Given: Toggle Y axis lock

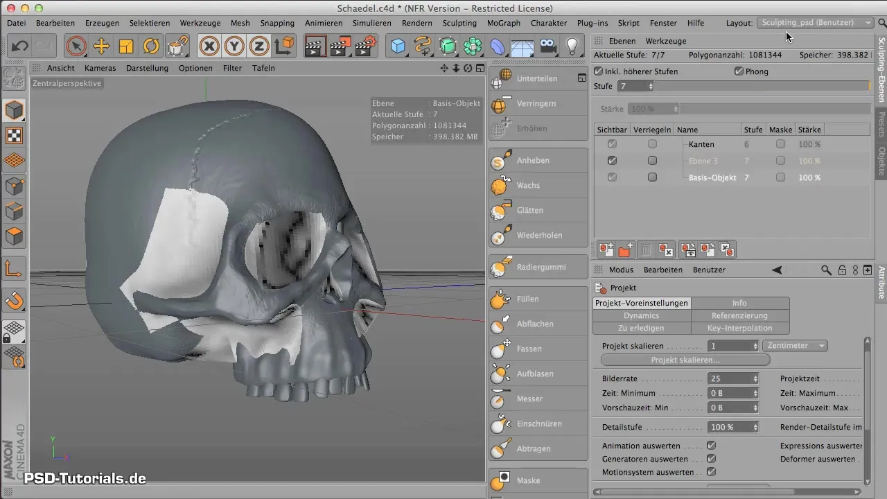Looking at the screenshot, I should tap(234, 46).
